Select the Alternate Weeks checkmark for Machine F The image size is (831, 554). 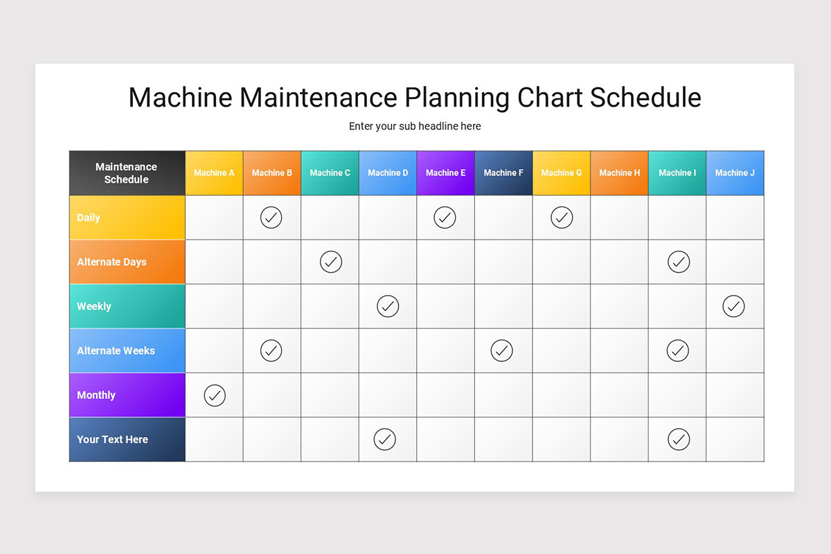[502, 350]
